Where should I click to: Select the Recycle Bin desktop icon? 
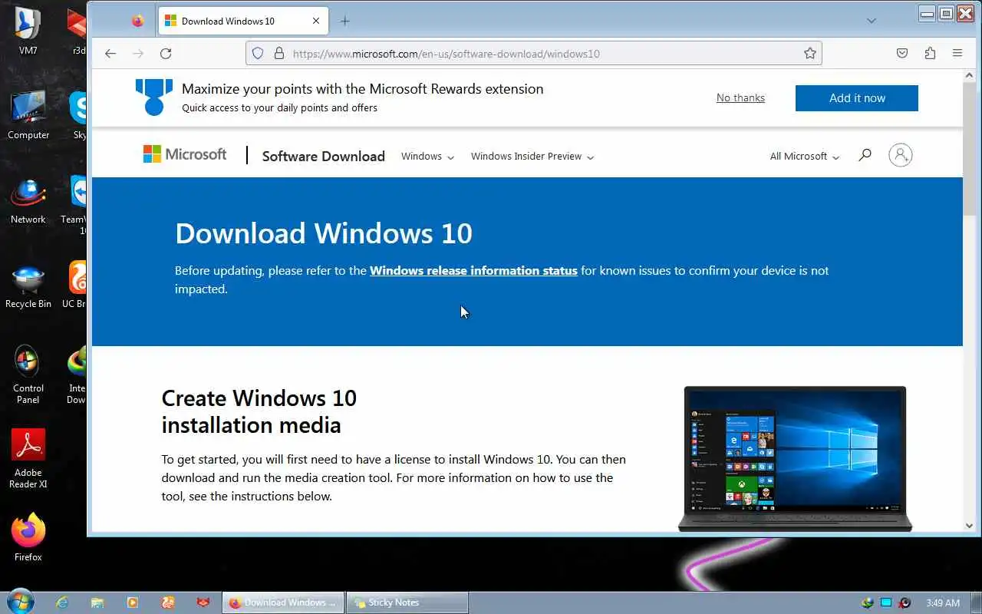tap(28, 286)
